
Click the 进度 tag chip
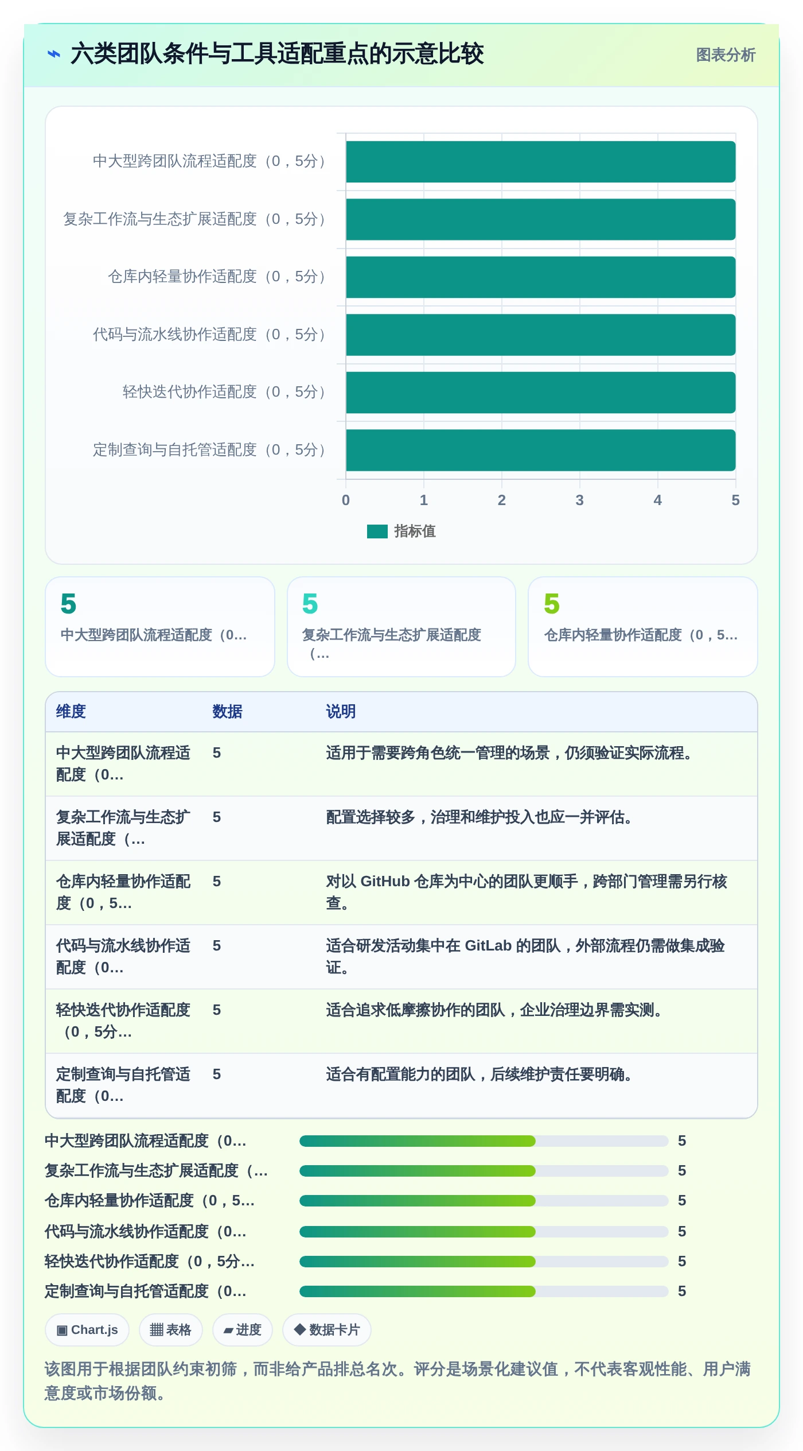click(243, 1330)
